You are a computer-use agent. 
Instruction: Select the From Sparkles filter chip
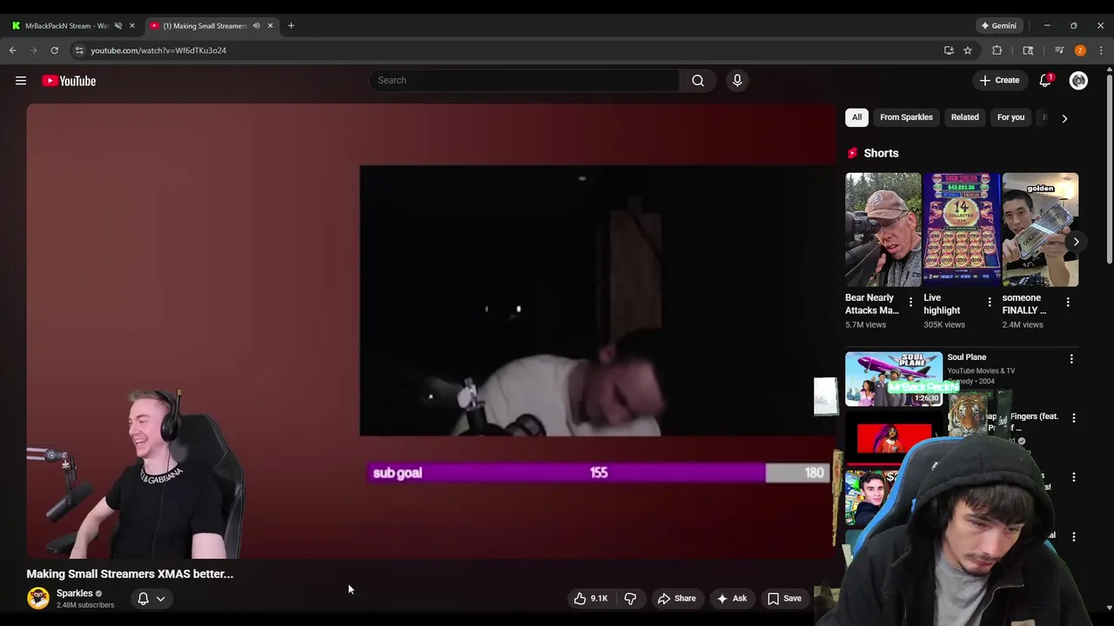[x=906, y=117]
